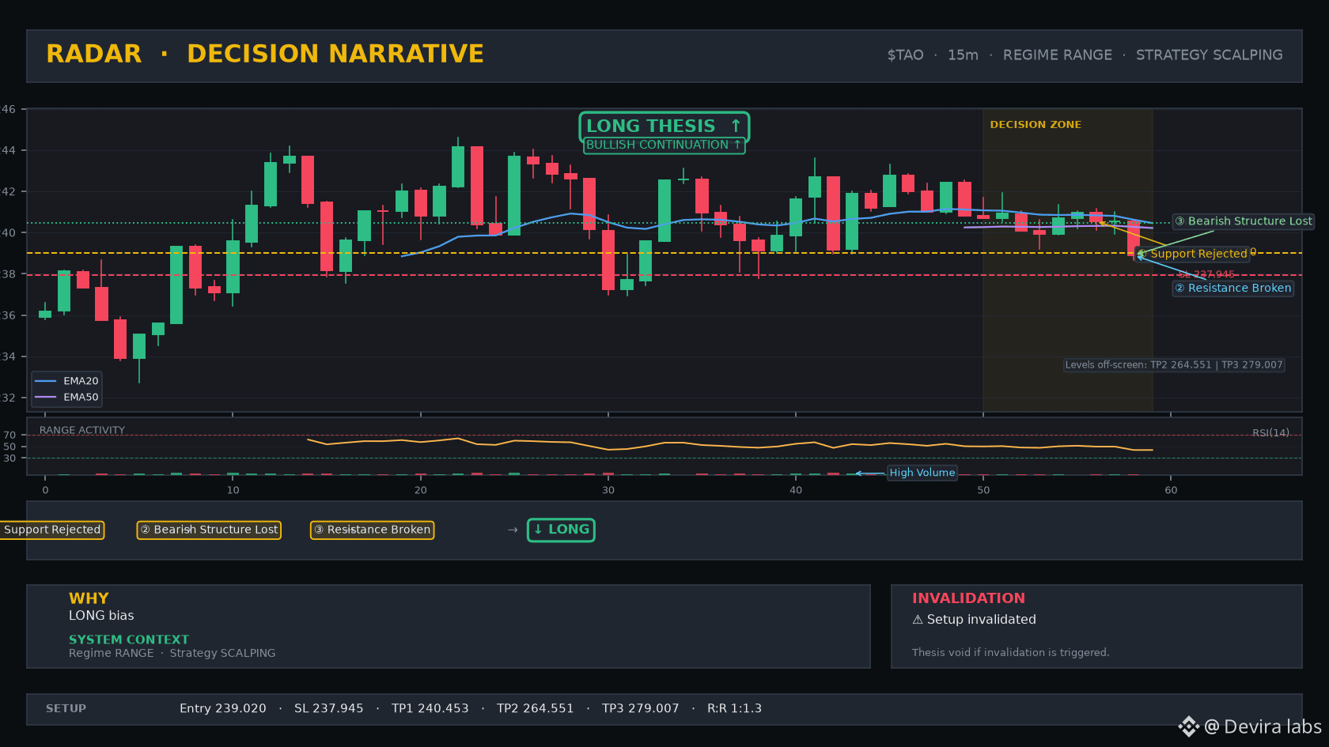This screenshot has height=747, width=1329.
Task: Click the SETUP label in the bottom bar
Action: pyautogui.click(x=66, y=709)
